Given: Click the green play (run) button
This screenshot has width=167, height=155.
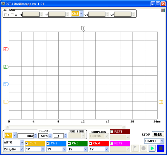Looking at the screenshot, I should coord(152,148).
